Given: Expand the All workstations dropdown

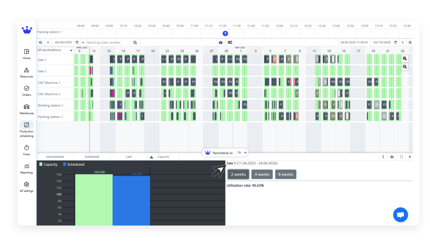Looking at the screenshot, I should click(55, 50).
